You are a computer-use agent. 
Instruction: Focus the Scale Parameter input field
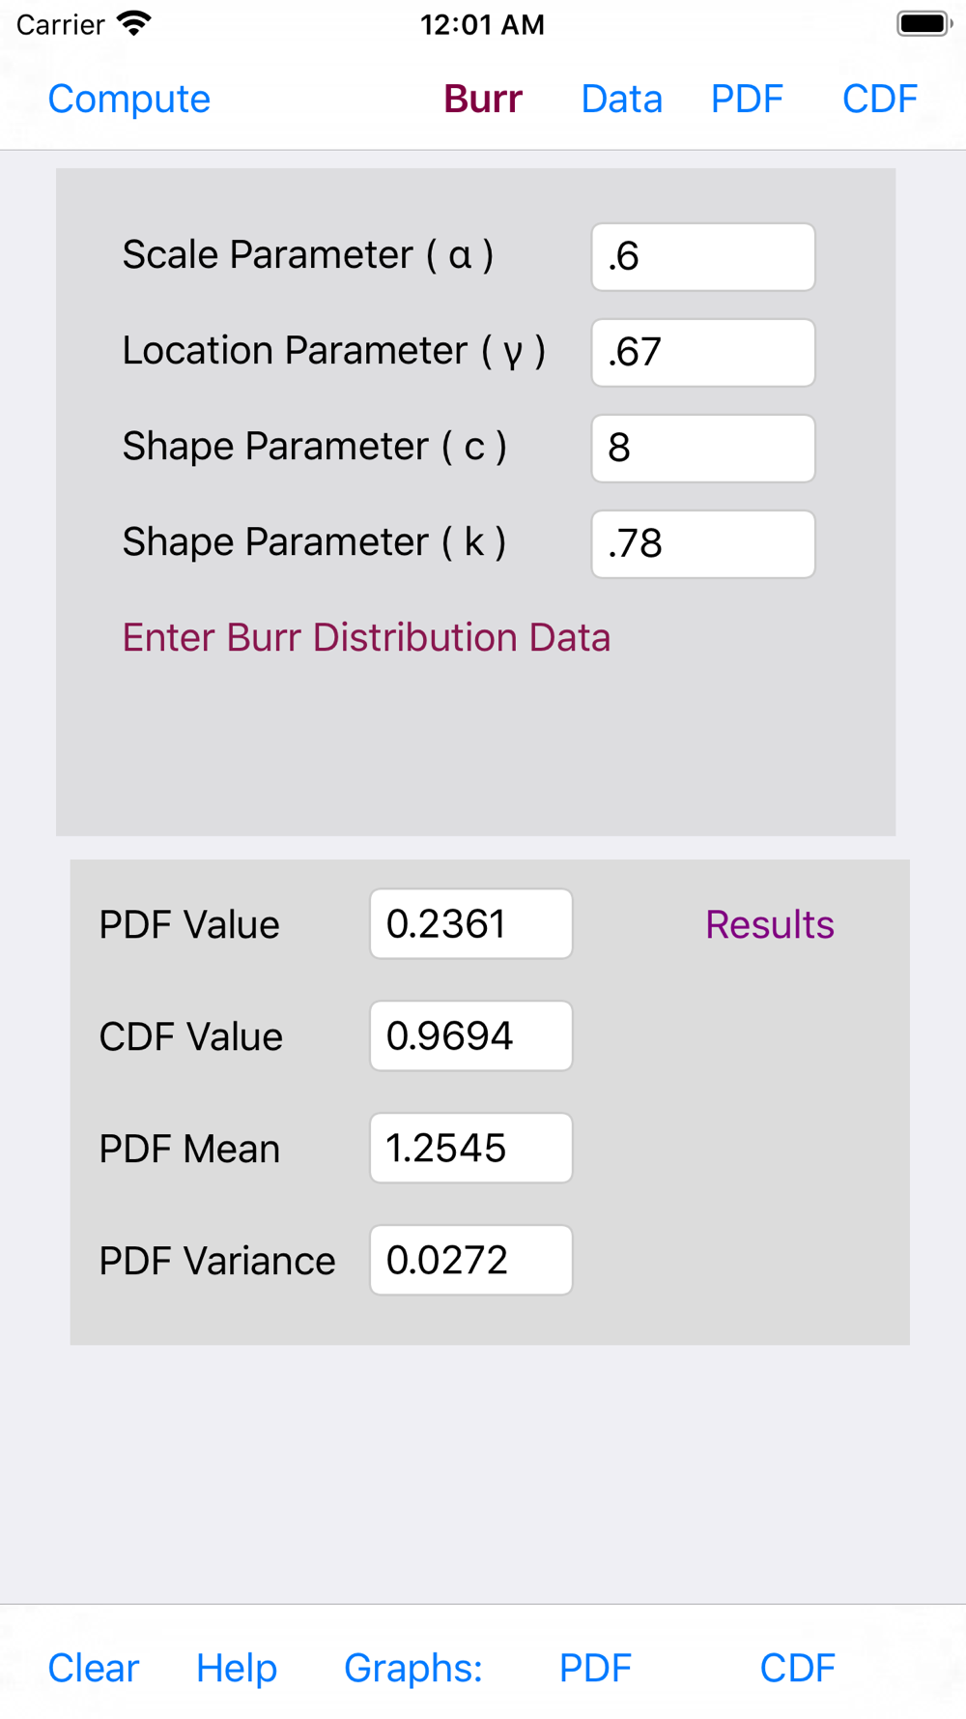(703, 257)
